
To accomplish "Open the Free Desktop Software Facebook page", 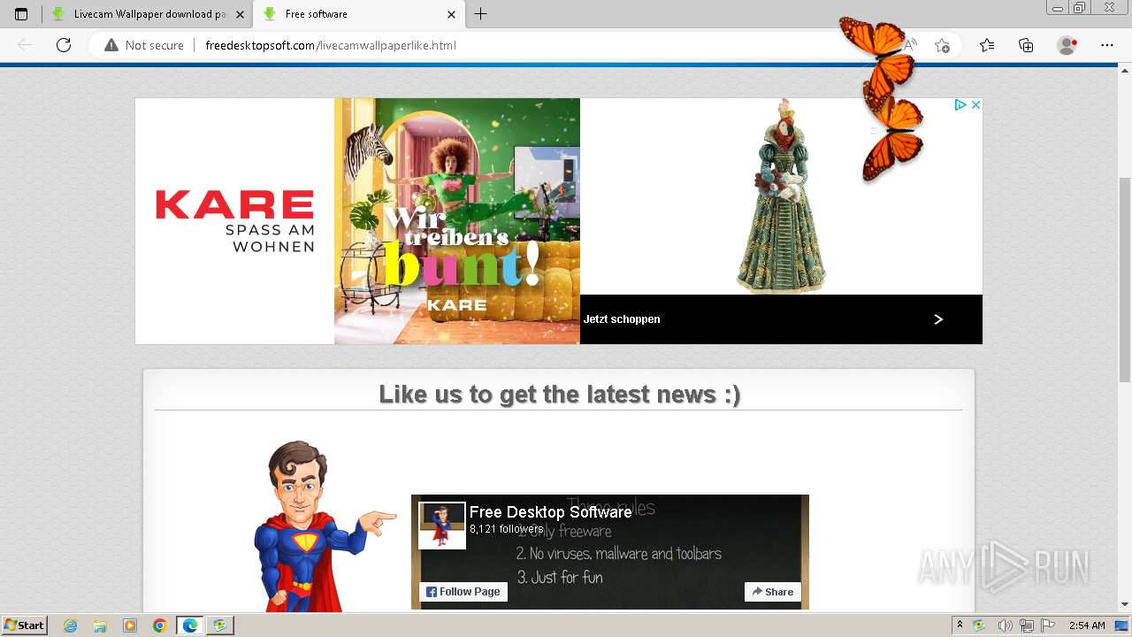I will click(x=550, y=512).
